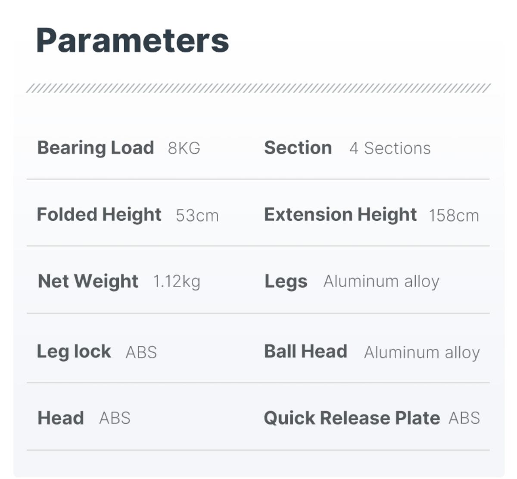Select the Ball Head label
This screenshot has width=517, height=479.
[305, 351]
